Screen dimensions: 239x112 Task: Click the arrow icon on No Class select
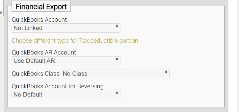pos(166,72)
